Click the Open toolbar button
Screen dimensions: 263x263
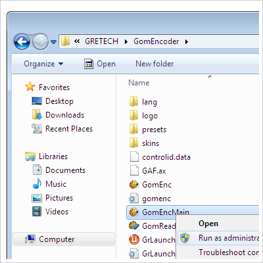(100, 64)
